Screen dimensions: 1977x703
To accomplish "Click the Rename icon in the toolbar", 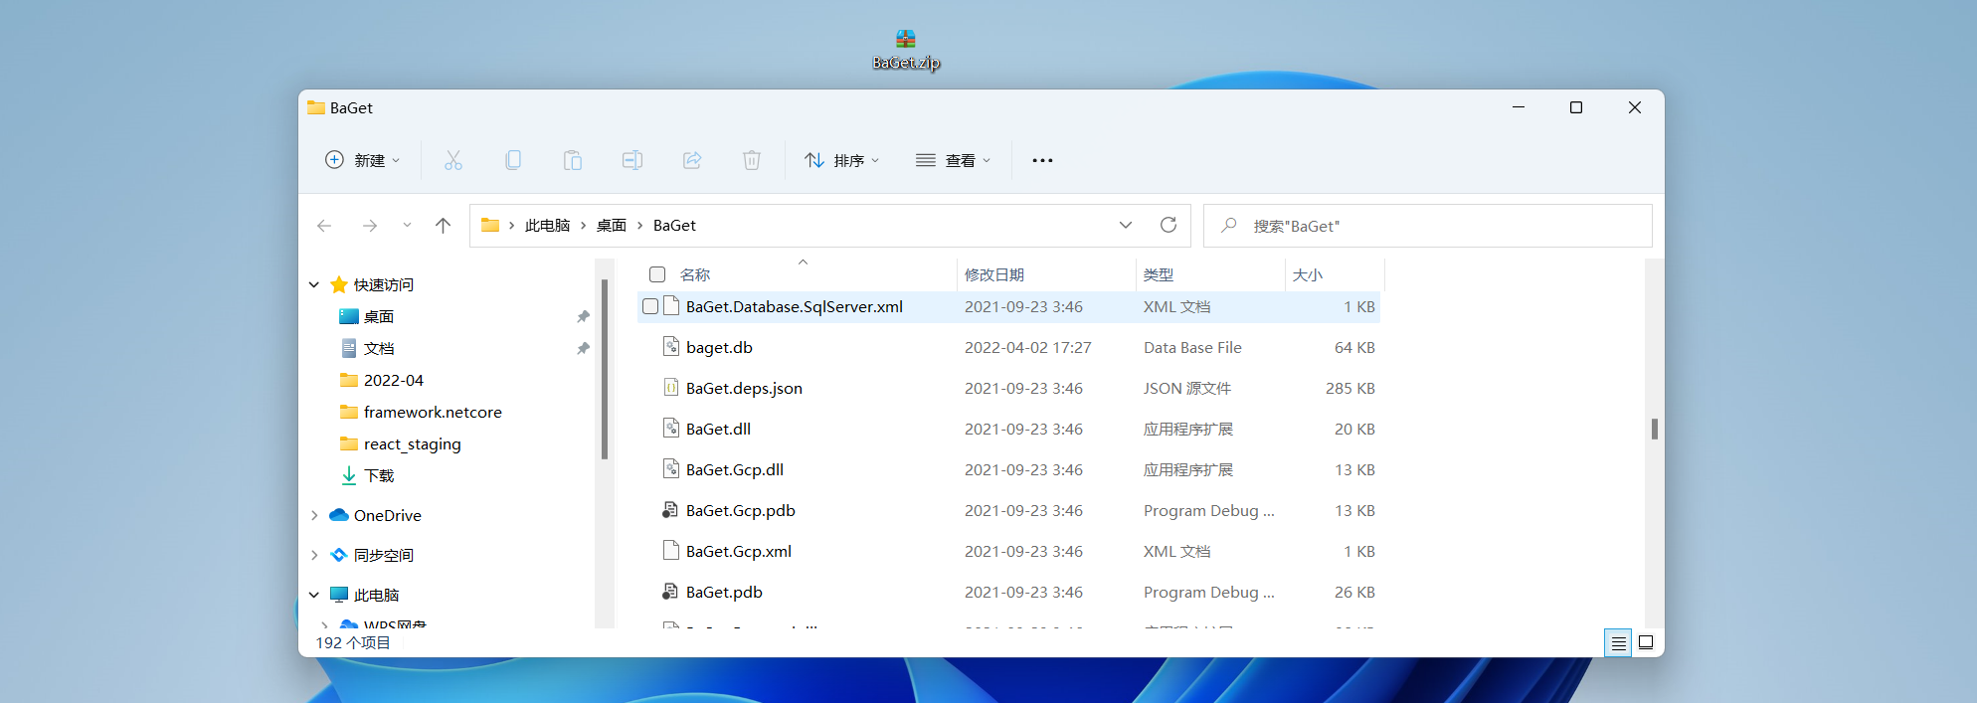I will [632, 160].
